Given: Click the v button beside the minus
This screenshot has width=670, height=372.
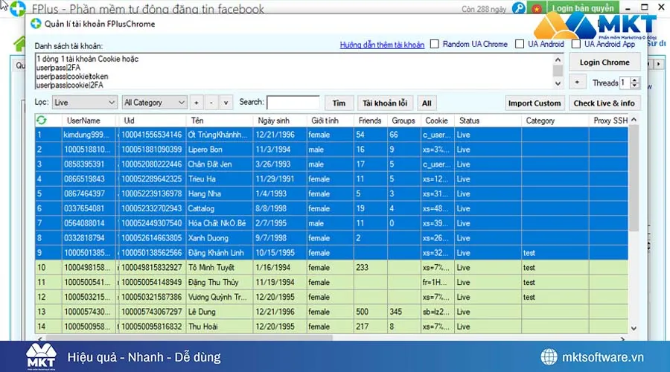Looking at the screenshot, I should 226,103.
